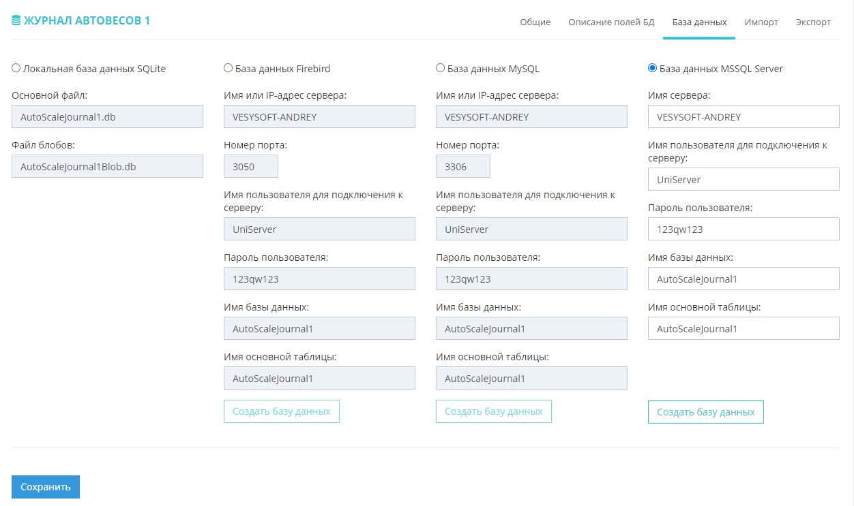Viewport: 854px width, 506px height.
Task: Click the SQLite Основной файл field
Action: (x=107, y=116)
